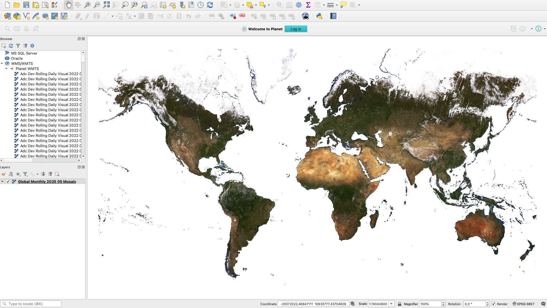Select the MS SQL Server browser entry

point(24,53)
